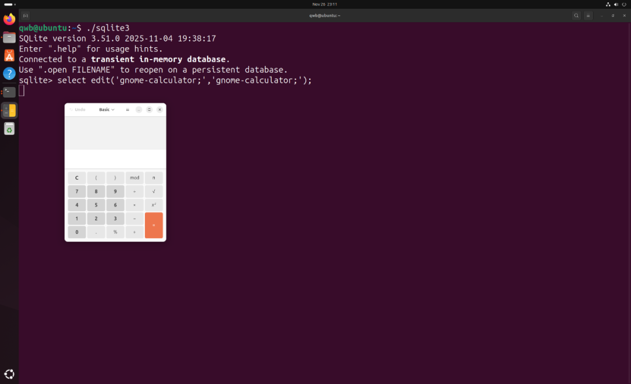Image resolution: width=631 pixels, height=384 pixels.
Task: Click the close parenthesis key
Action: [115, 178]
